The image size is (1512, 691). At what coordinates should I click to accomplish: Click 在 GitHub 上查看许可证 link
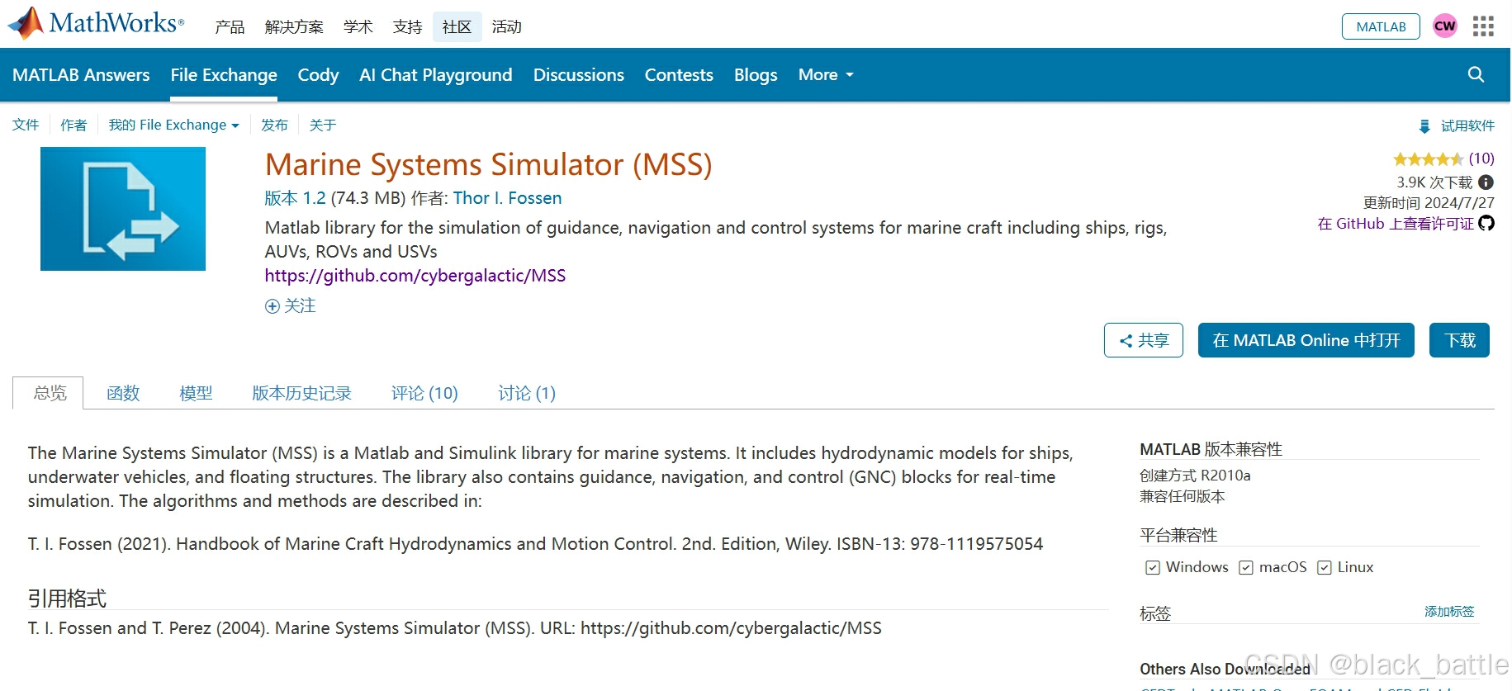tap(1396, 224)
